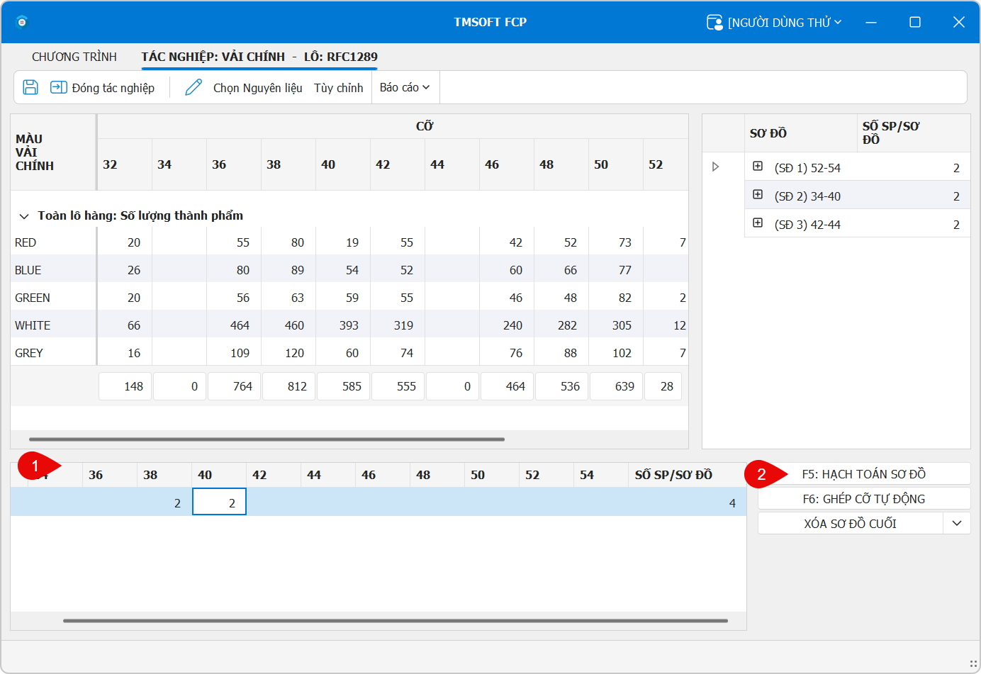Expand the (SĐ 2) 34-40 row

[758, 195]
